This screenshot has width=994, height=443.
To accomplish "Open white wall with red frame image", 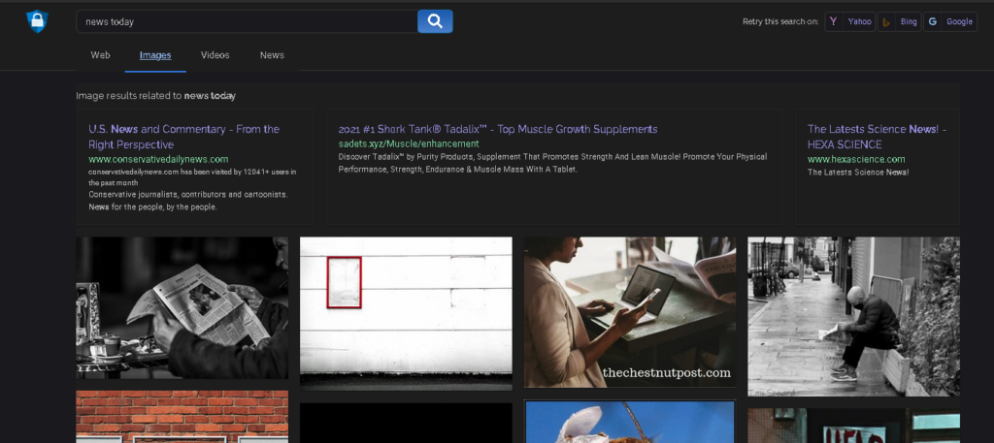I will point(406,313).
